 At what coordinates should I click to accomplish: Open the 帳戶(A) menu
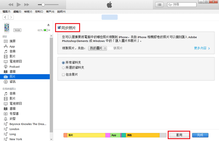(x=50, y=12)
